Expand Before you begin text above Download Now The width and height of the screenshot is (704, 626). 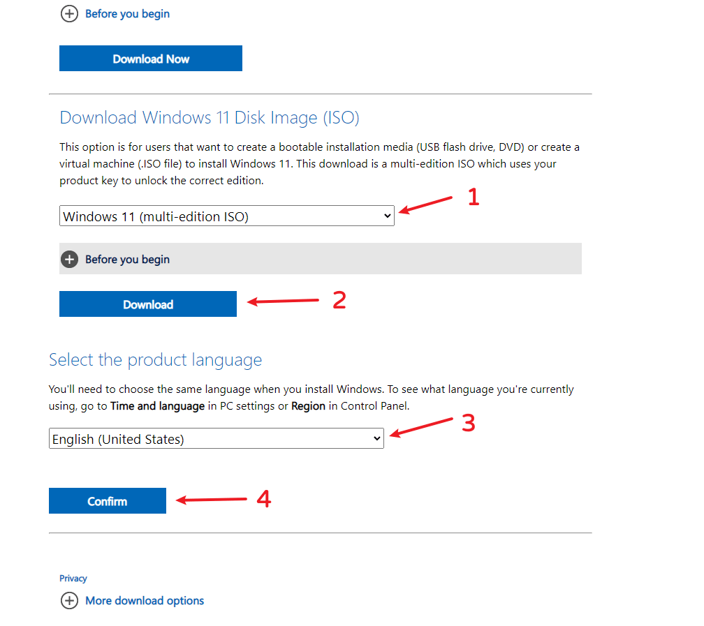127,14
